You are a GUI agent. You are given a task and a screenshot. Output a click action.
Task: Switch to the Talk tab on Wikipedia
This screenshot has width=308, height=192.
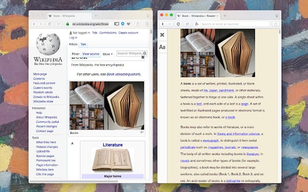[x=83, y=44]
